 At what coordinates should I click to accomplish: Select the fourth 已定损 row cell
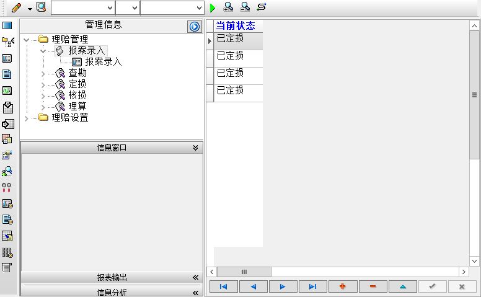[x=239, y=93]
